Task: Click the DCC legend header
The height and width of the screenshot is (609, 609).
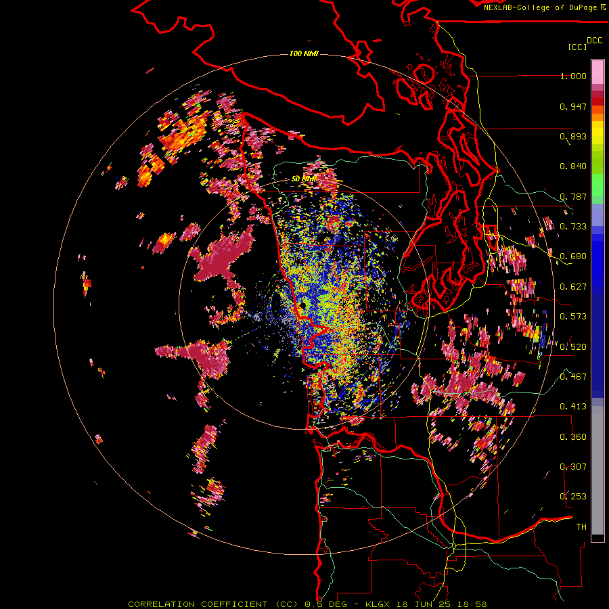Action: 595,41
